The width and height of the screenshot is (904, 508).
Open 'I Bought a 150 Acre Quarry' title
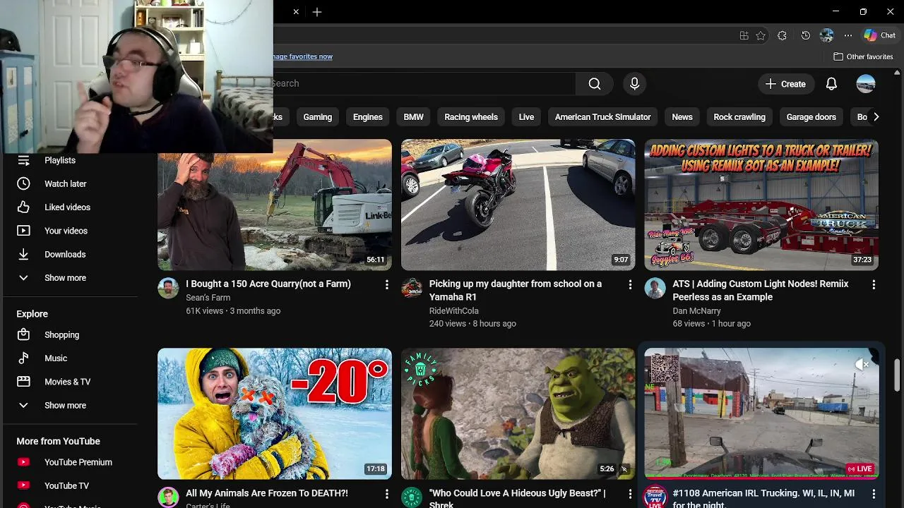pyautogui.click(x=268, y=284)
